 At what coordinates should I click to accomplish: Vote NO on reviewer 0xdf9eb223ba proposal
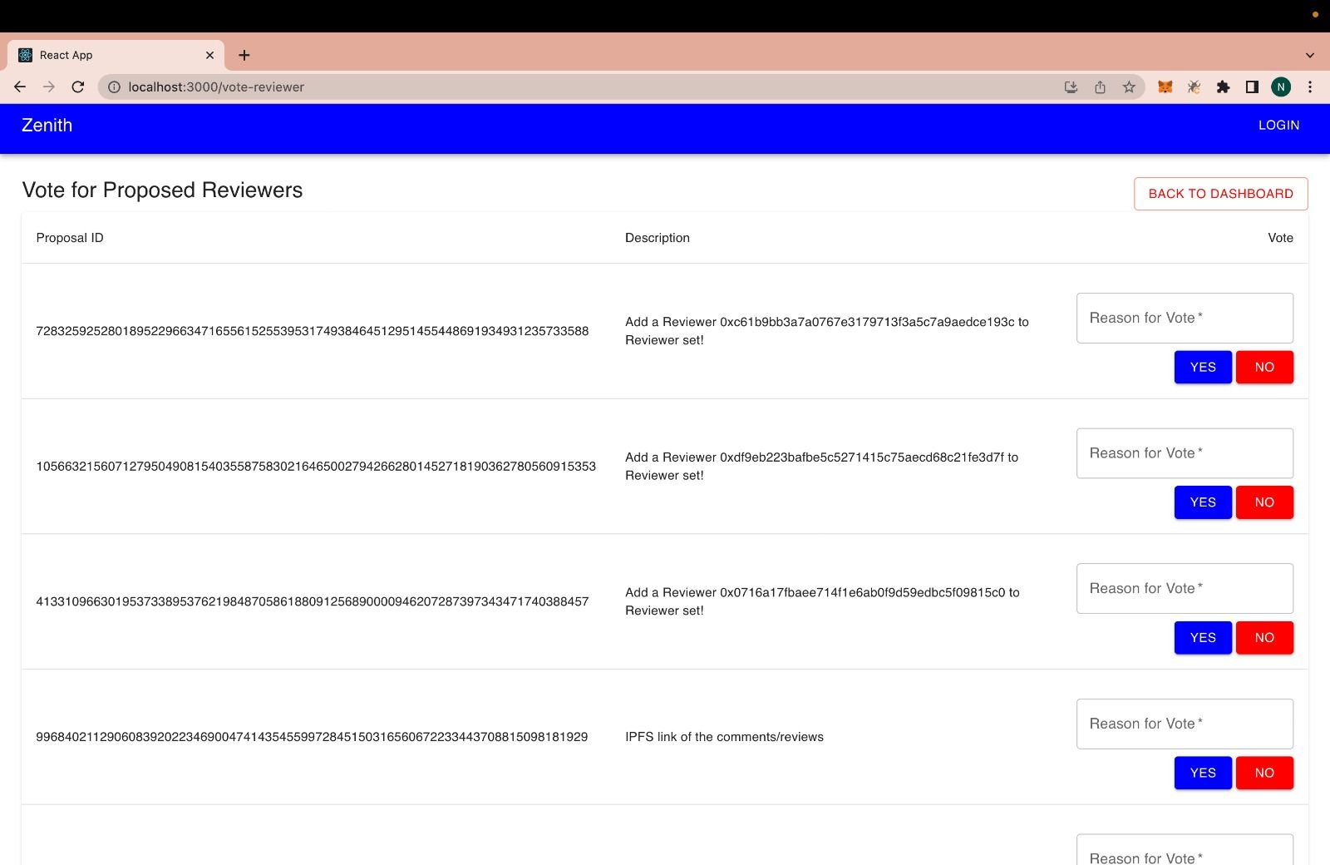[1264, 502]
